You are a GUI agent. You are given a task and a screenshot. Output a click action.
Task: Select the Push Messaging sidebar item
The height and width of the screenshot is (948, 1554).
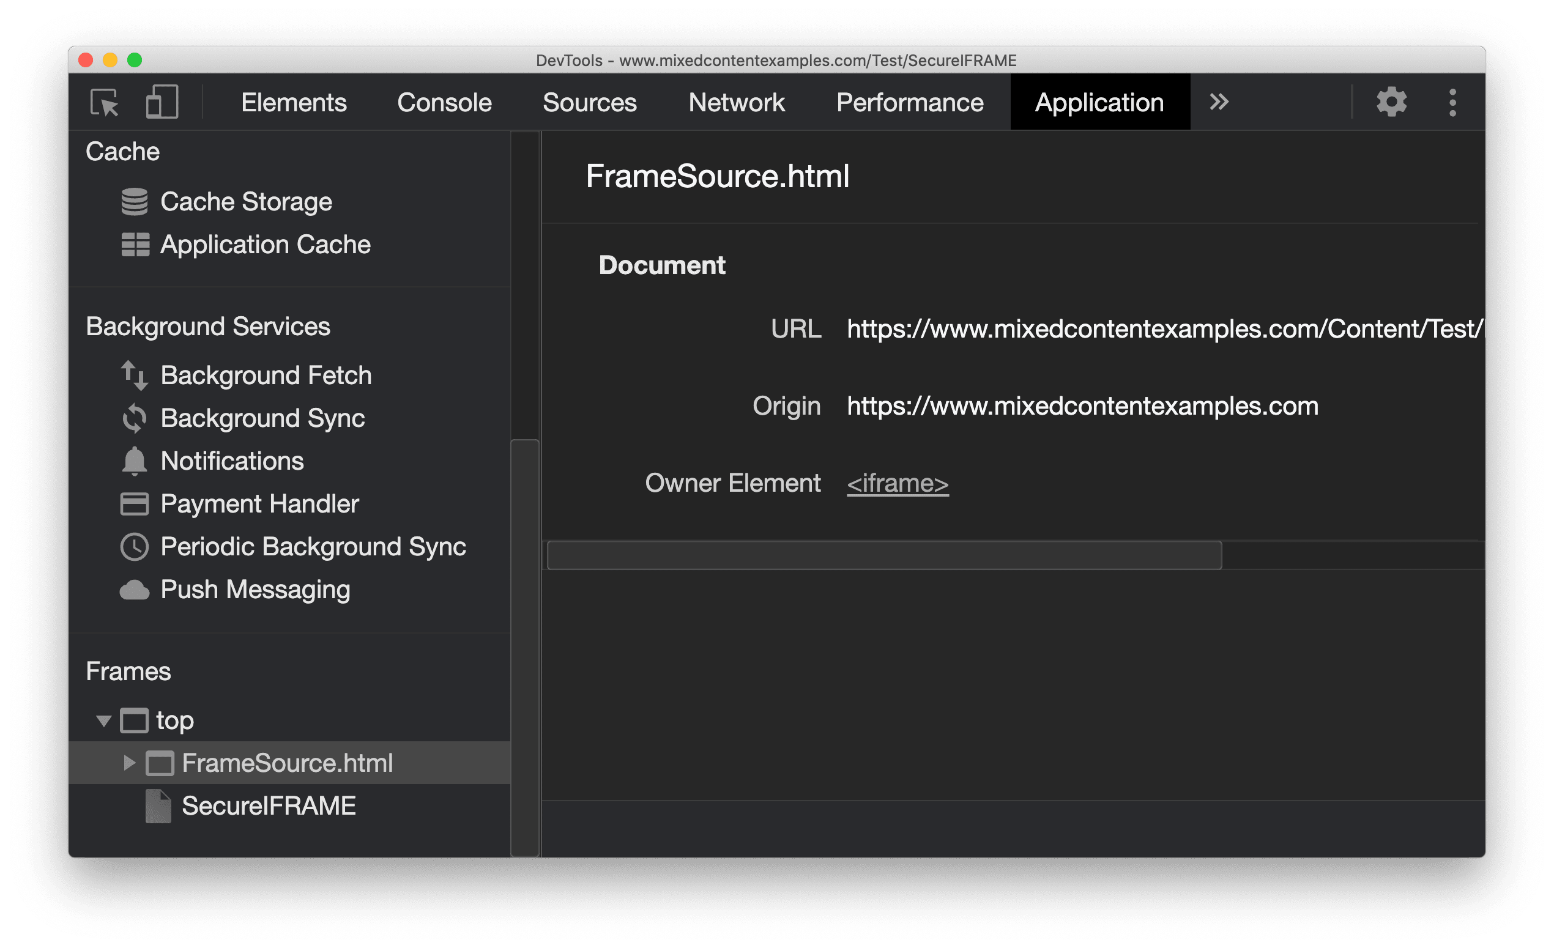[239, 588]
